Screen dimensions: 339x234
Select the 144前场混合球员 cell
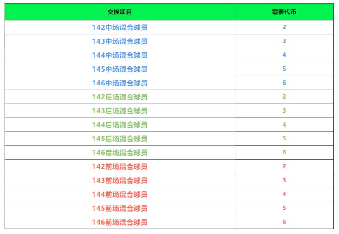pos(120,194)
